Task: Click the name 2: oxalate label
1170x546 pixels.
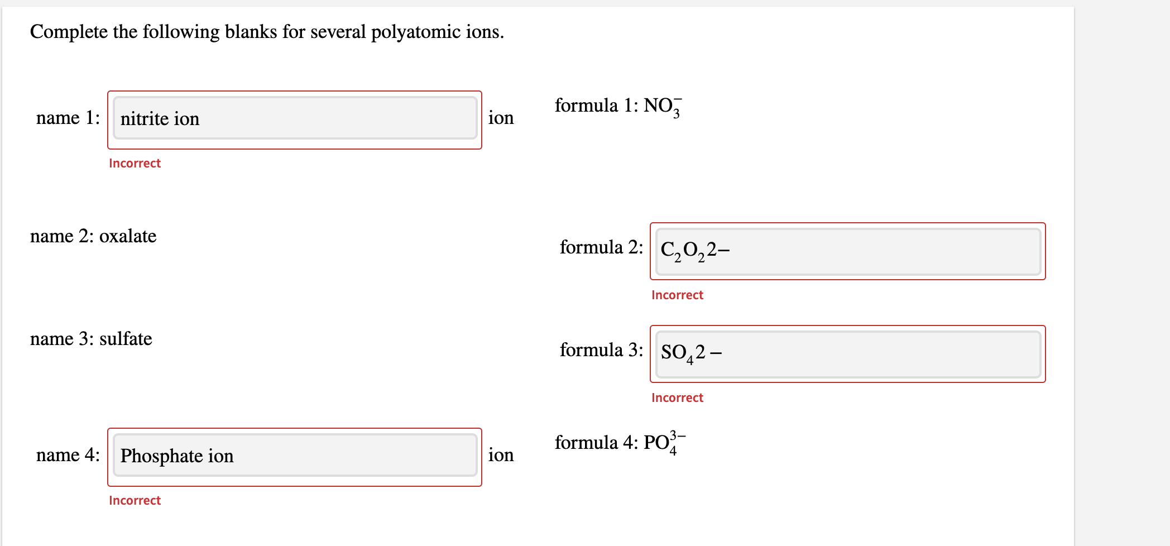Action: pyautogui.click(x=93, y=236)
